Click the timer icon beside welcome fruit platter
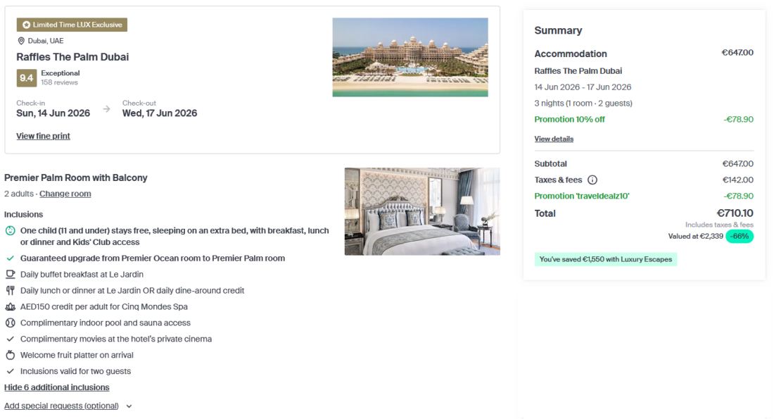The width and height of the screenshot is (774, 419). pos(9,355)
